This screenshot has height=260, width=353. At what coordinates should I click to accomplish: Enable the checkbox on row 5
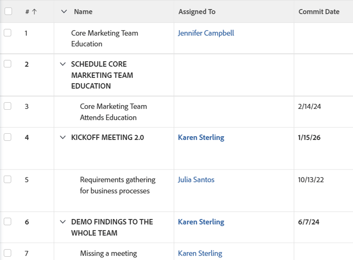click(8, 179)
